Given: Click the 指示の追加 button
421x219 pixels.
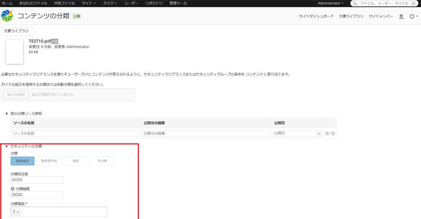Looking at the screenshot, I should point(16,94).
